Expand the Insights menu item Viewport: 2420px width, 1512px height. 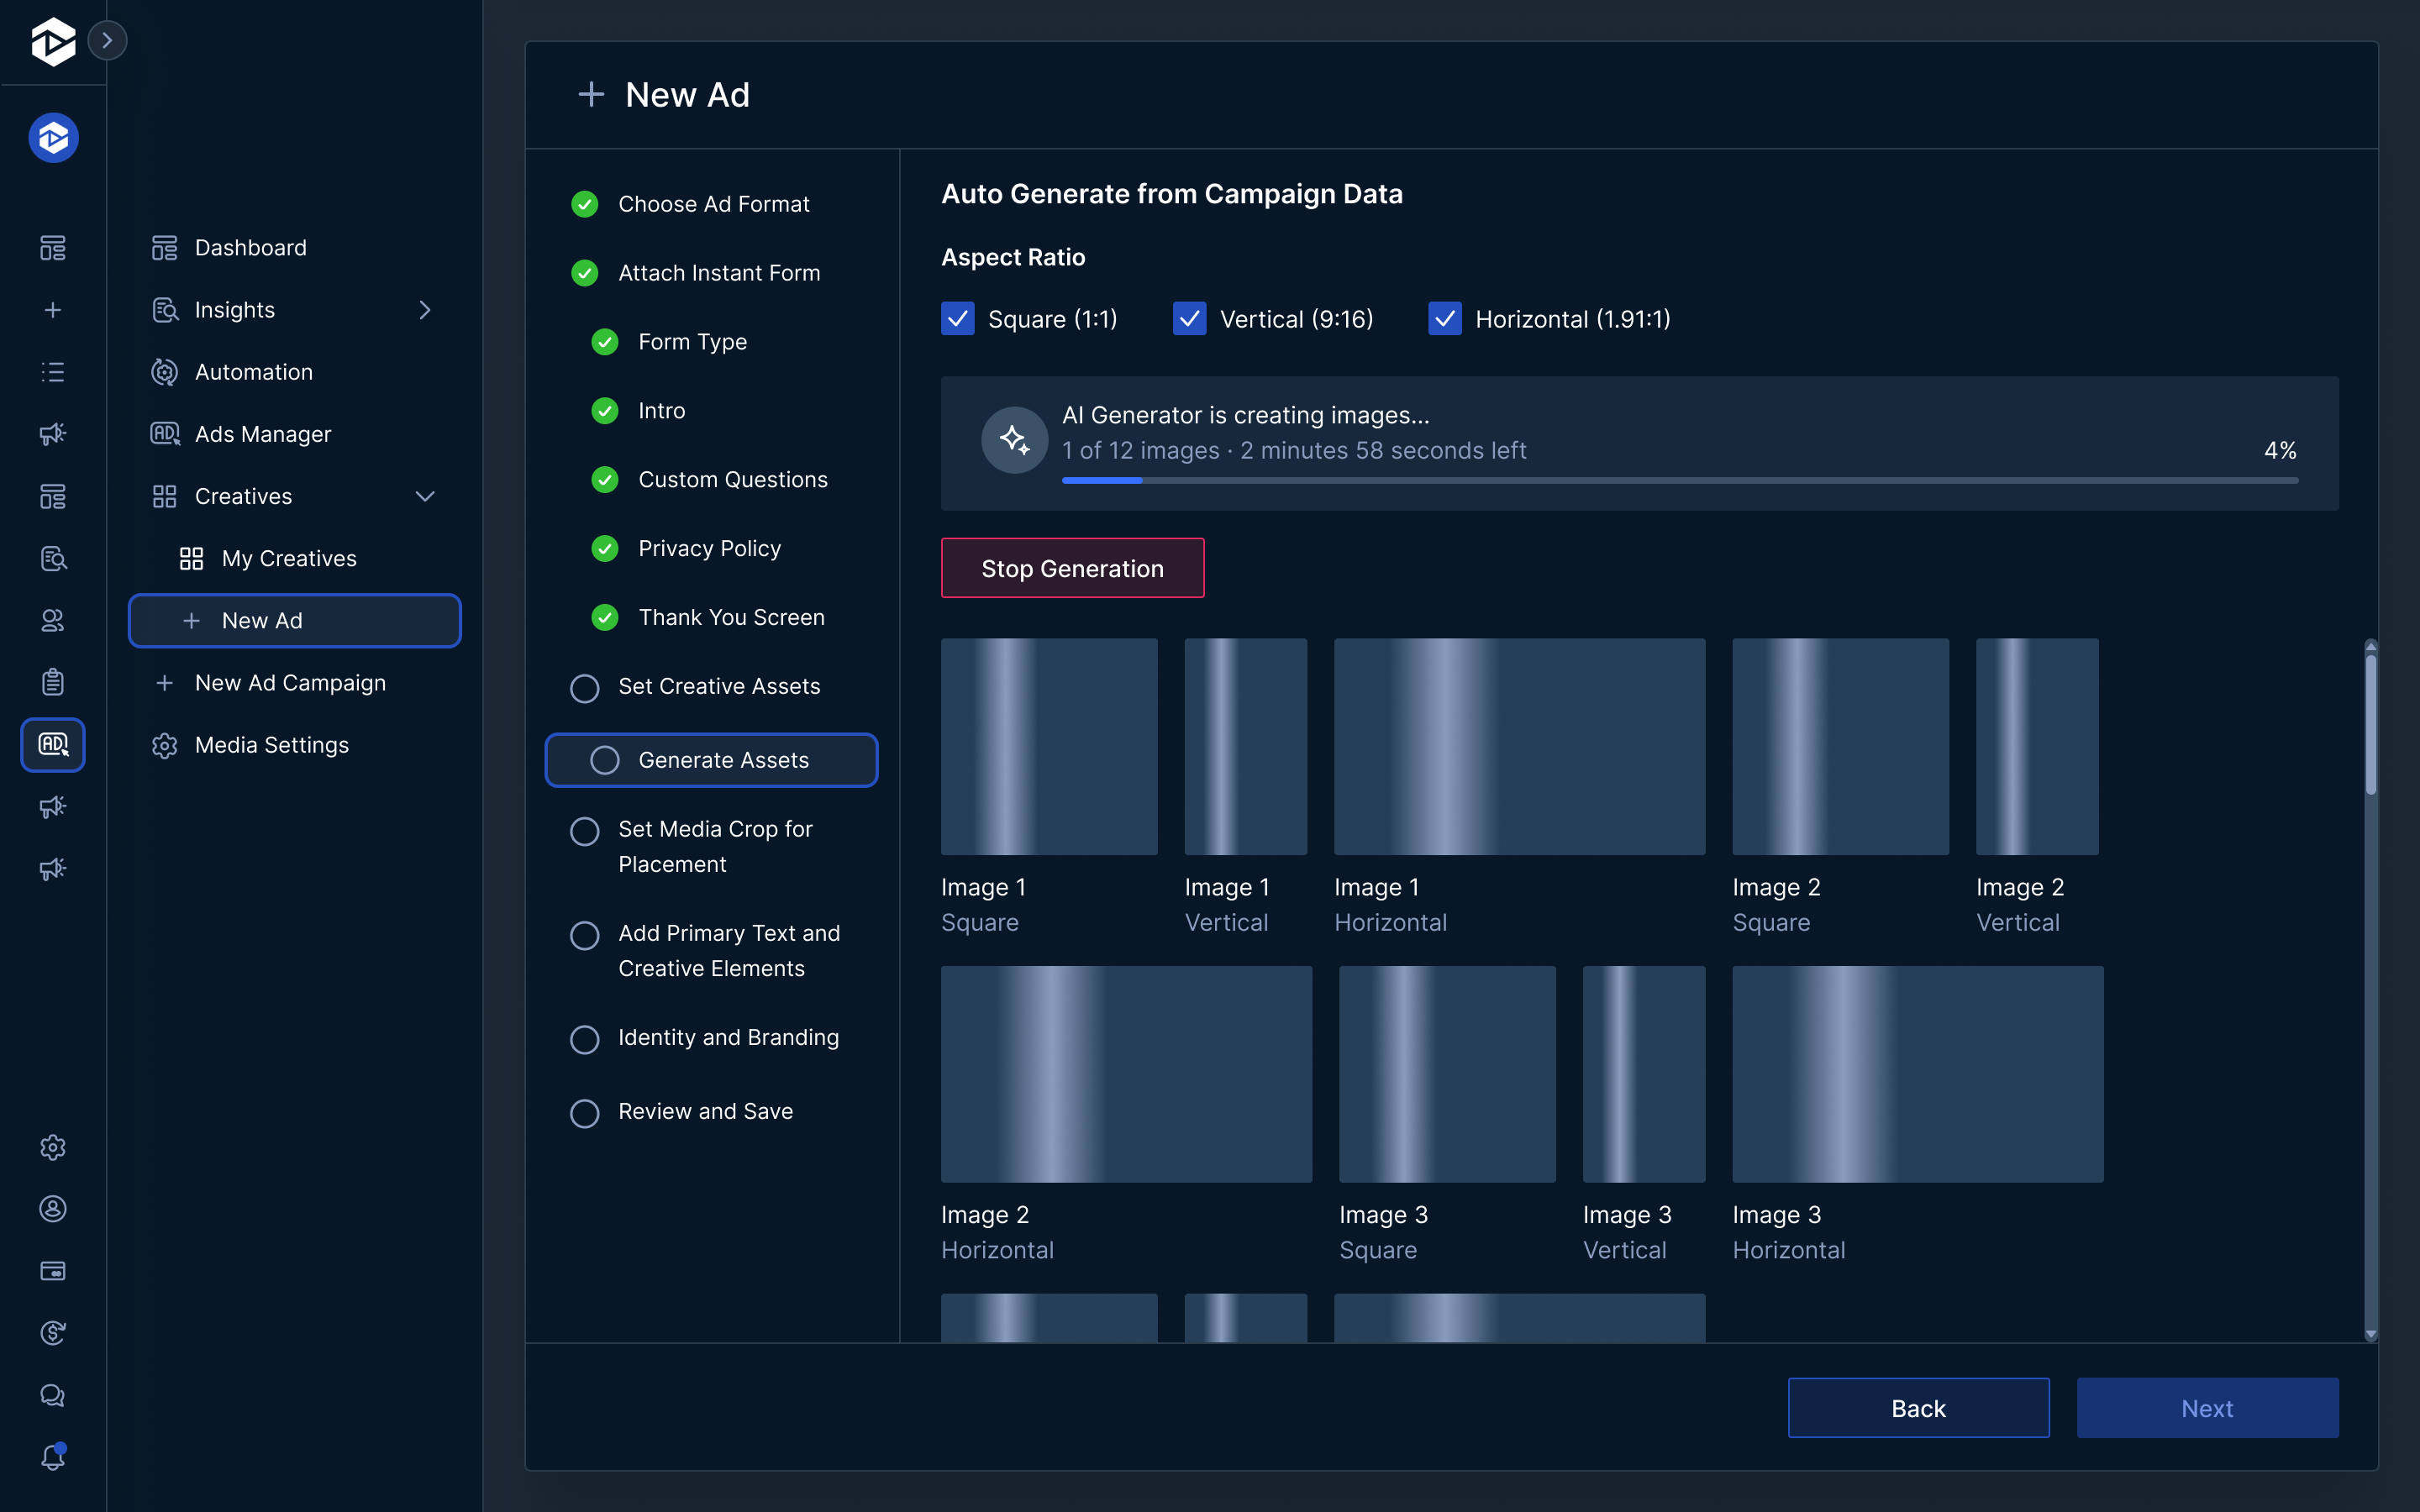click(x=425, y=309)
